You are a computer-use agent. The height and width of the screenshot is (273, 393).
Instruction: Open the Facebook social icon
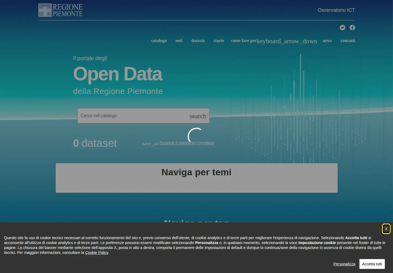[x=352, y=28]
